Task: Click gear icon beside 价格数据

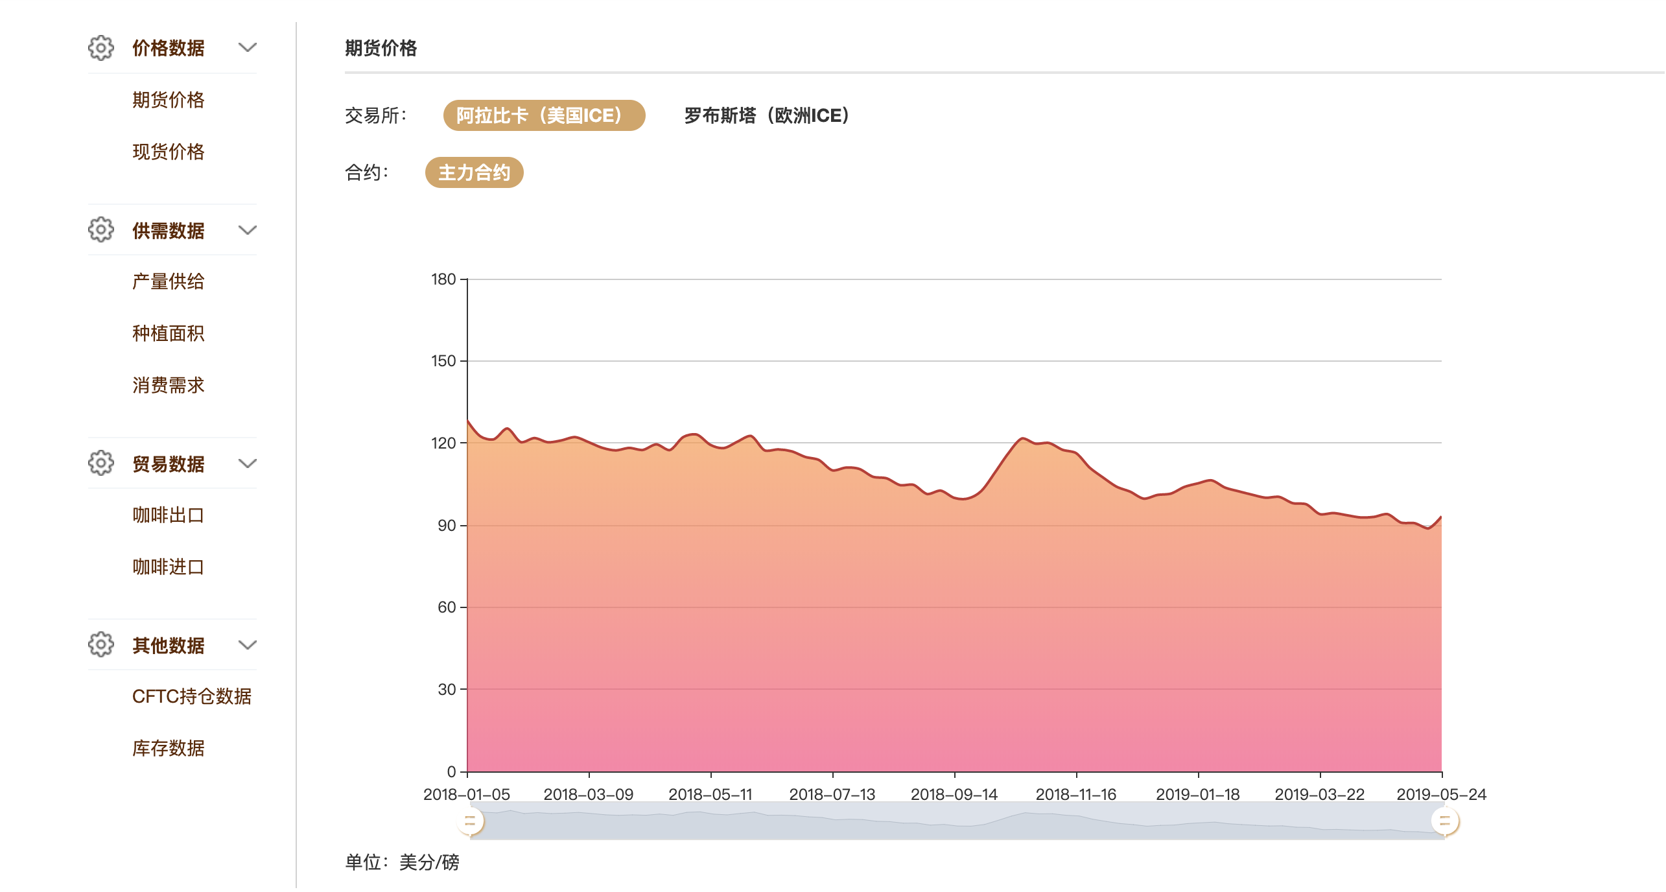Action: [100, 48]
